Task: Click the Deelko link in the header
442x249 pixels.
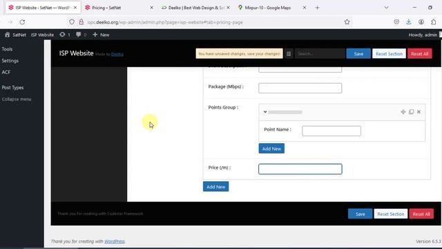Action: [117, 54]
